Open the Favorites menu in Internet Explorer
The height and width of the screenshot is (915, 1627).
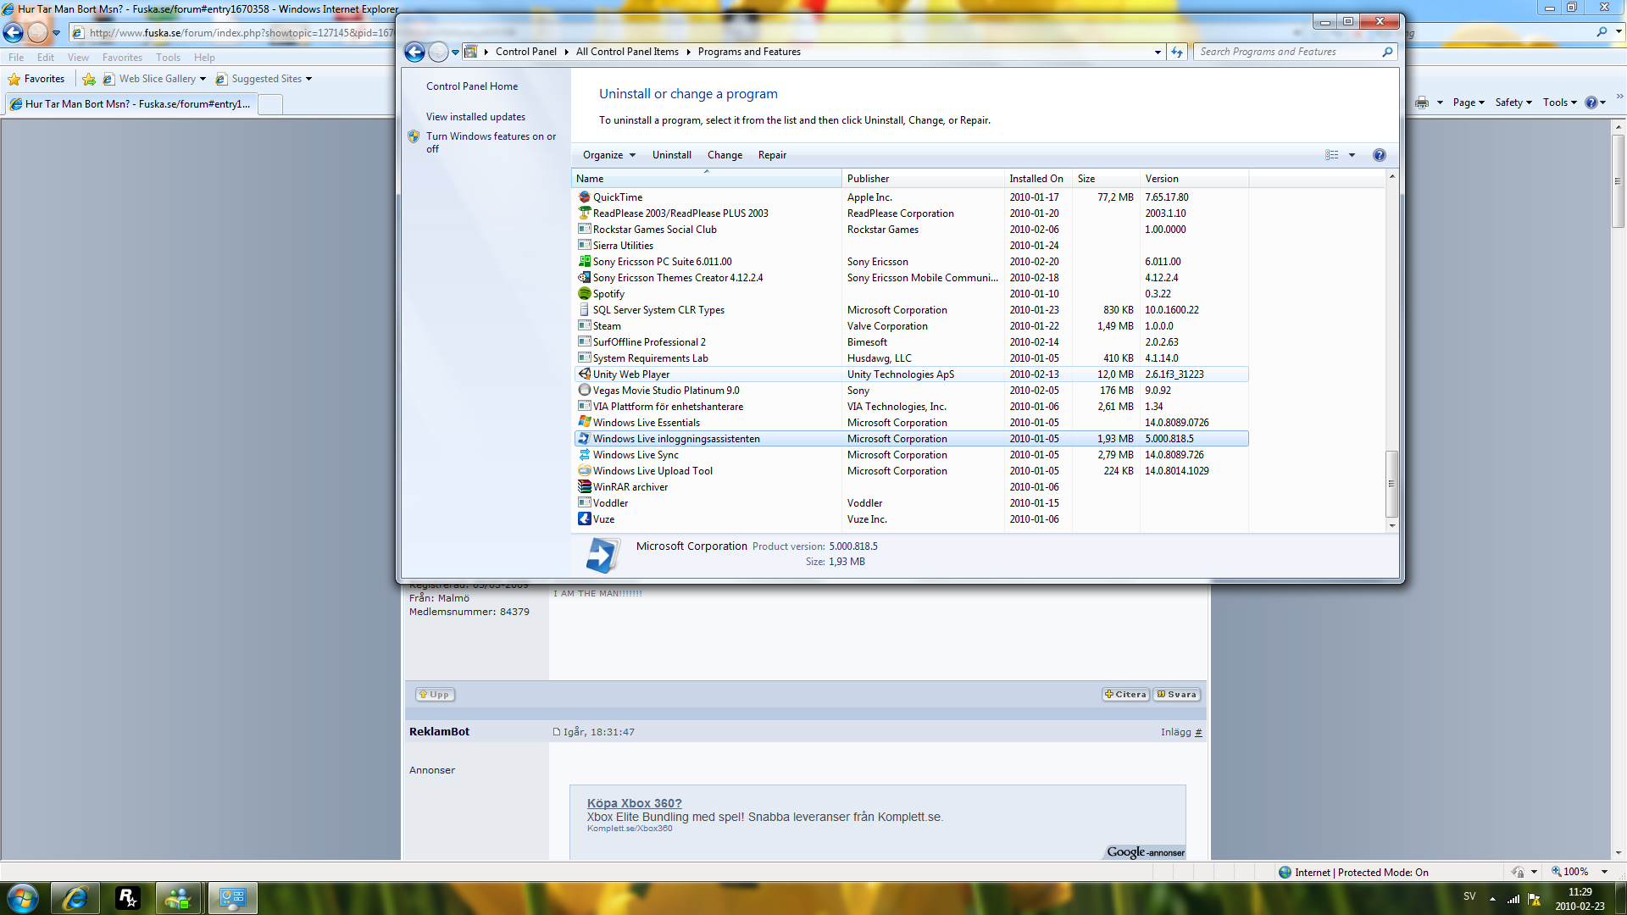[x=122, y=58]
